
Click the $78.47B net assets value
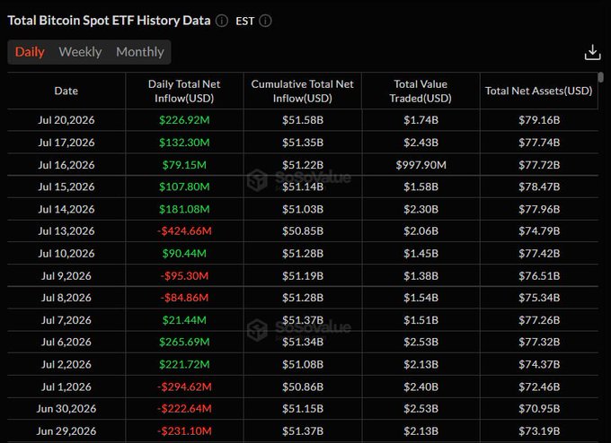[x=539, y=187]
